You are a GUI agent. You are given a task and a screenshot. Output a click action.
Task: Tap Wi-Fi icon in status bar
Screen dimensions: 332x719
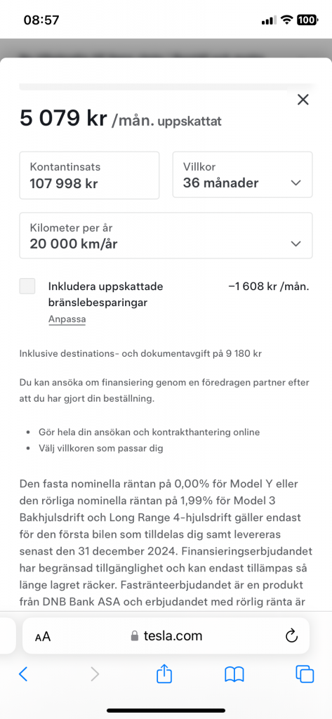coord(287,20)
